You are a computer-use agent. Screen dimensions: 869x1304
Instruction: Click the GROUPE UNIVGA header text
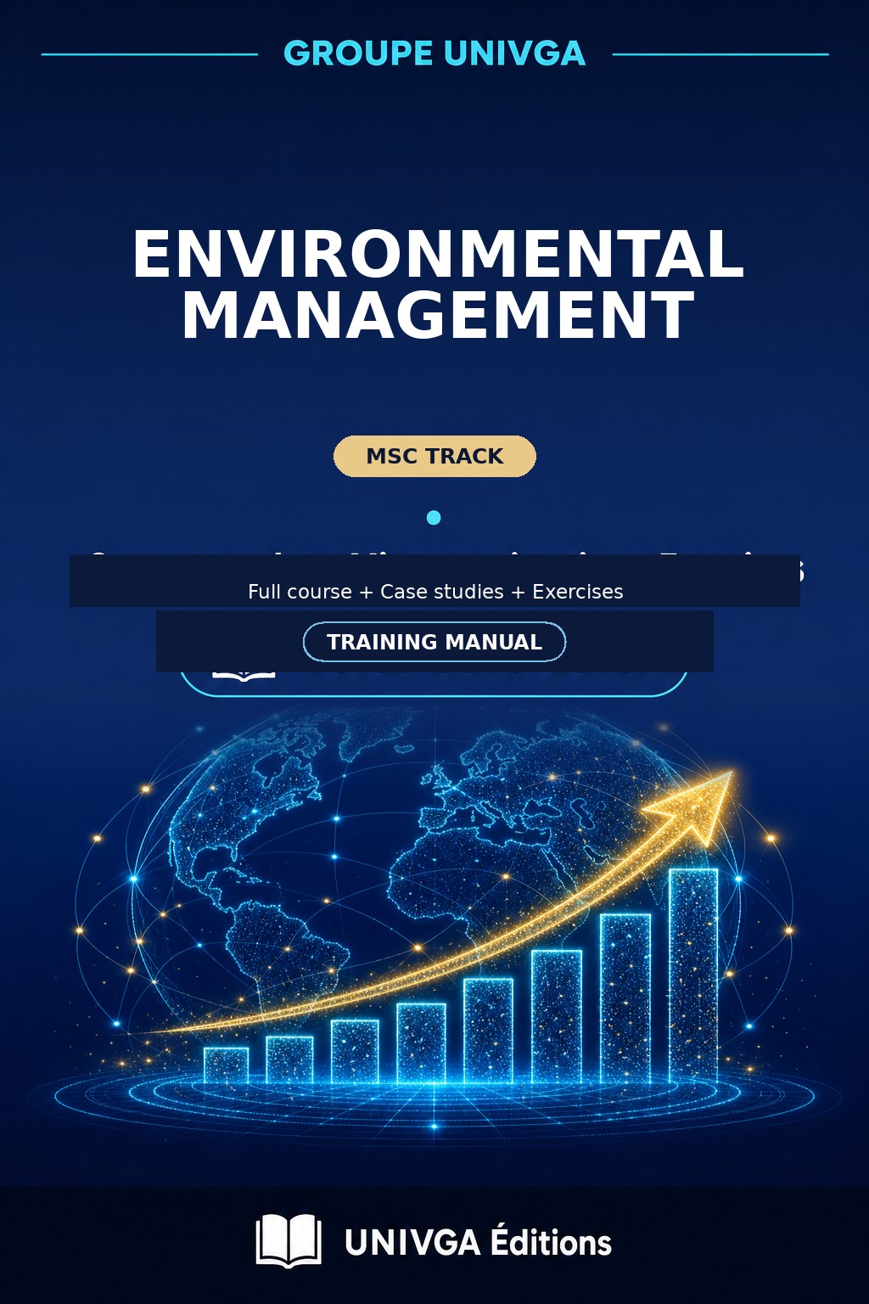tap(434, 53)
